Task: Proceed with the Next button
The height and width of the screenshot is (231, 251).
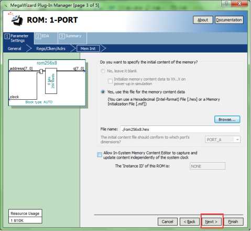Action: point(212,222)
